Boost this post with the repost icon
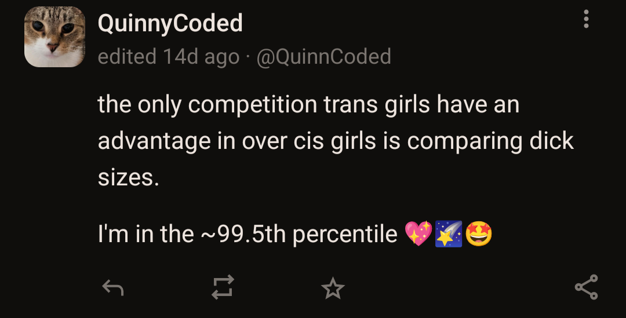This screenshot has height=318, width=626. pyautogui.click(x=223, y=287)
